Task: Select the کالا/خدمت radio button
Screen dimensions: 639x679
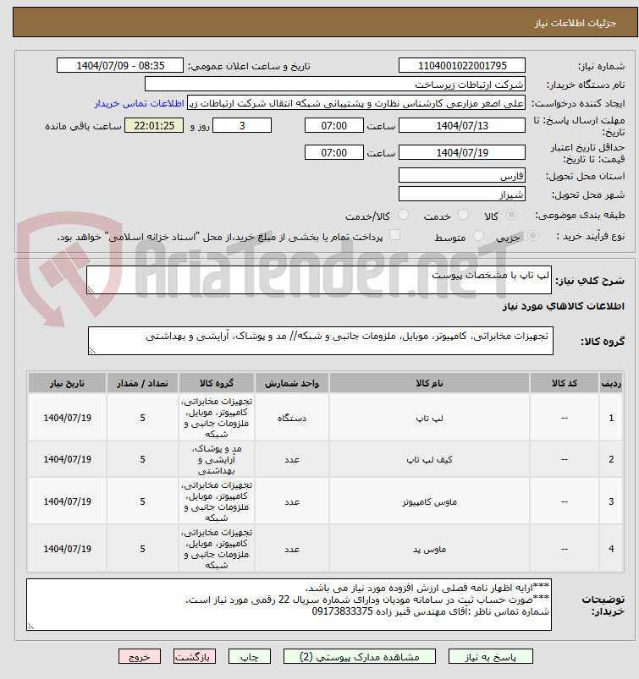Action: (403, 215)
